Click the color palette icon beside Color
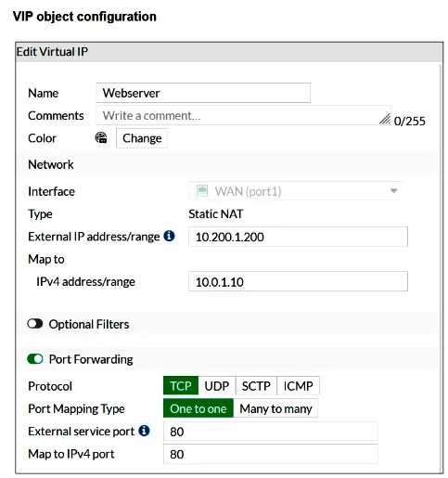The height and width of the screenshot is (478, 448). click(101, 137)
